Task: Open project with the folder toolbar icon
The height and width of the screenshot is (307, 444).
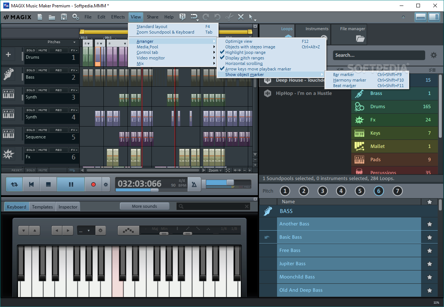Action: coord(52,17)
